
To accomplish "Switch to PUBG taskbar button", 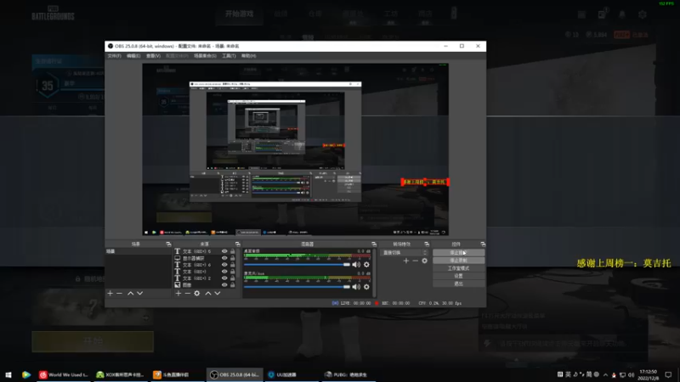I will tap(348, 374).
